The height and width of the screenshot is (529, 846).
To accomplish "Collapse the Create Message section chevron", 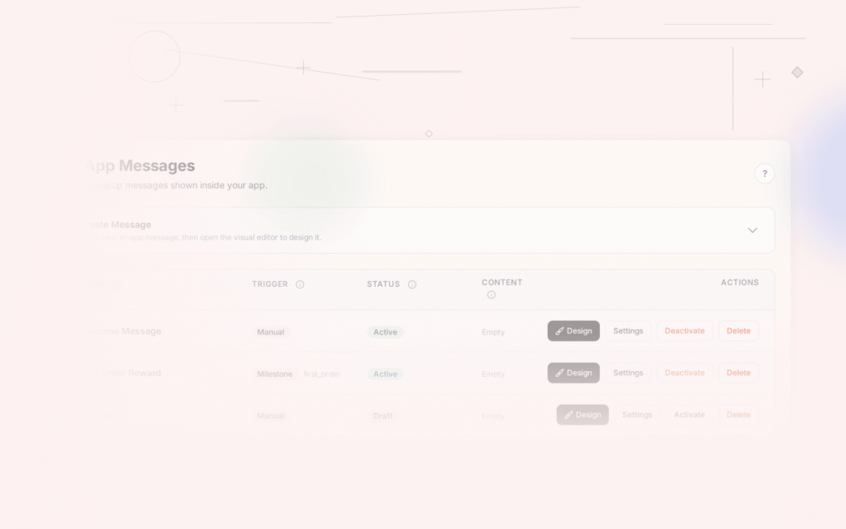I will pos(752,231).
